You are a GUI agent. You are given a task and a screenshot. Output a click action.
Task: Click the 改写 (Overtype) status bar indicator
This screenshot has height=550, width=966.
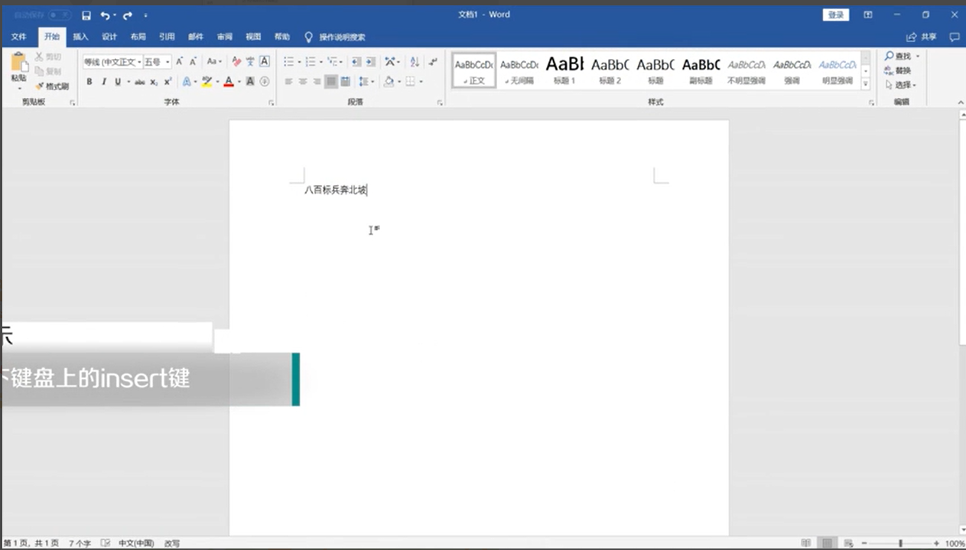172,543
